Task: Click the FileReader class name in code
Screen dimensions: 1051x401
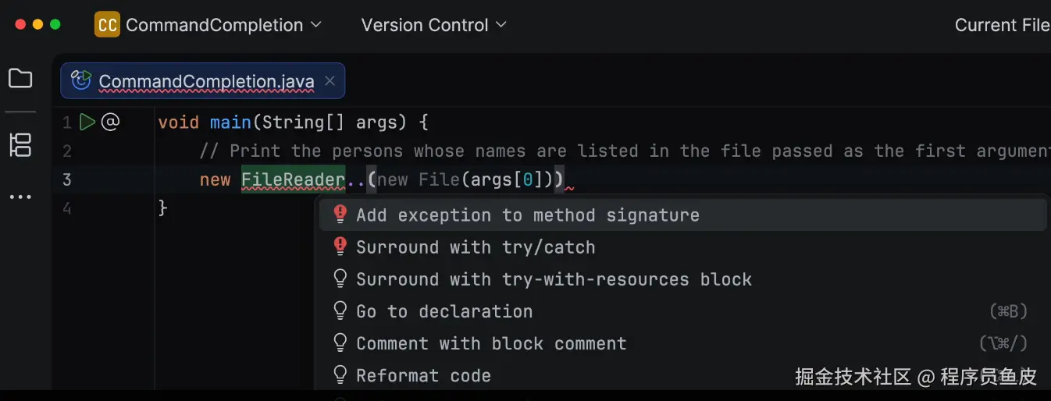Action: click(x=293, y=180)
